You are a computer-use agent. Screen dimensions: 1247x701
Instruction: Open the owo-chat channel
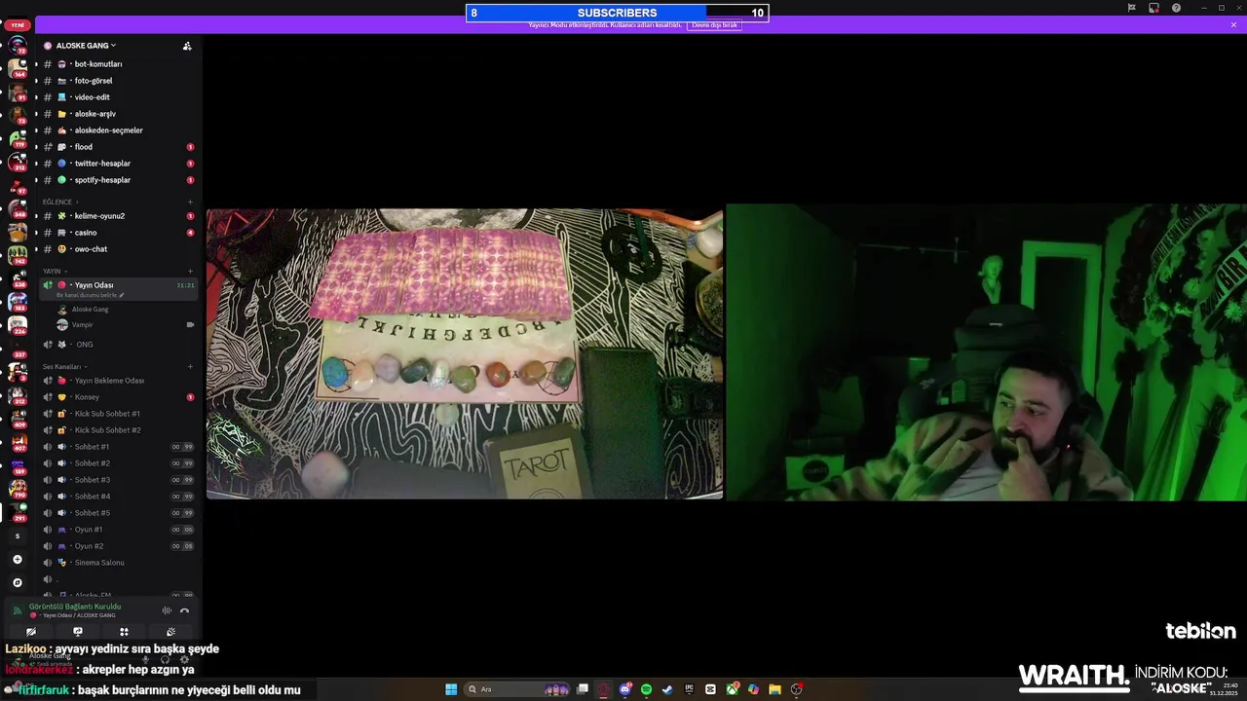coord(119,249)
